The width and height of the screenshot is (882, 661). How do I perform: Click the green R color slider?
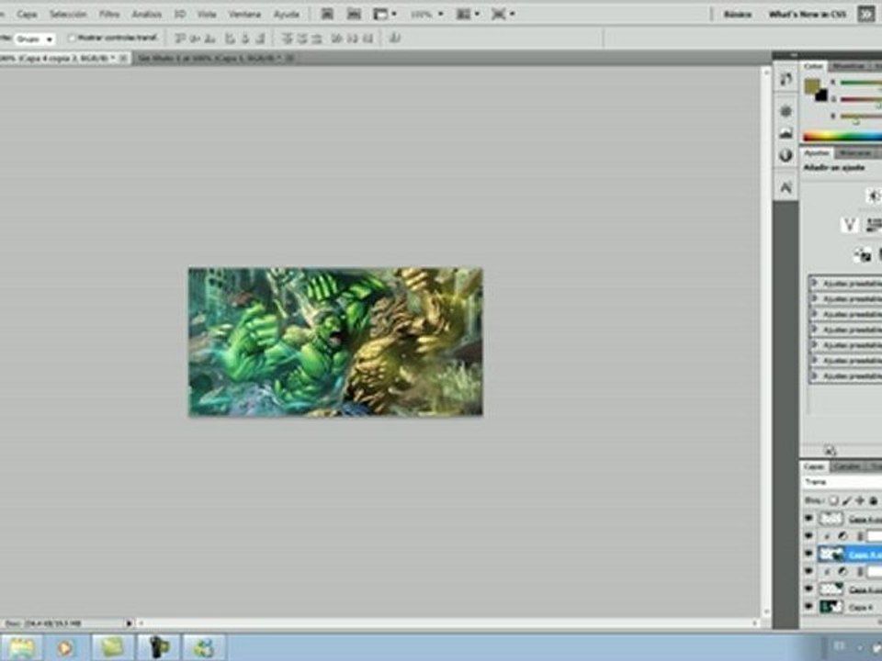click(861, 83)
